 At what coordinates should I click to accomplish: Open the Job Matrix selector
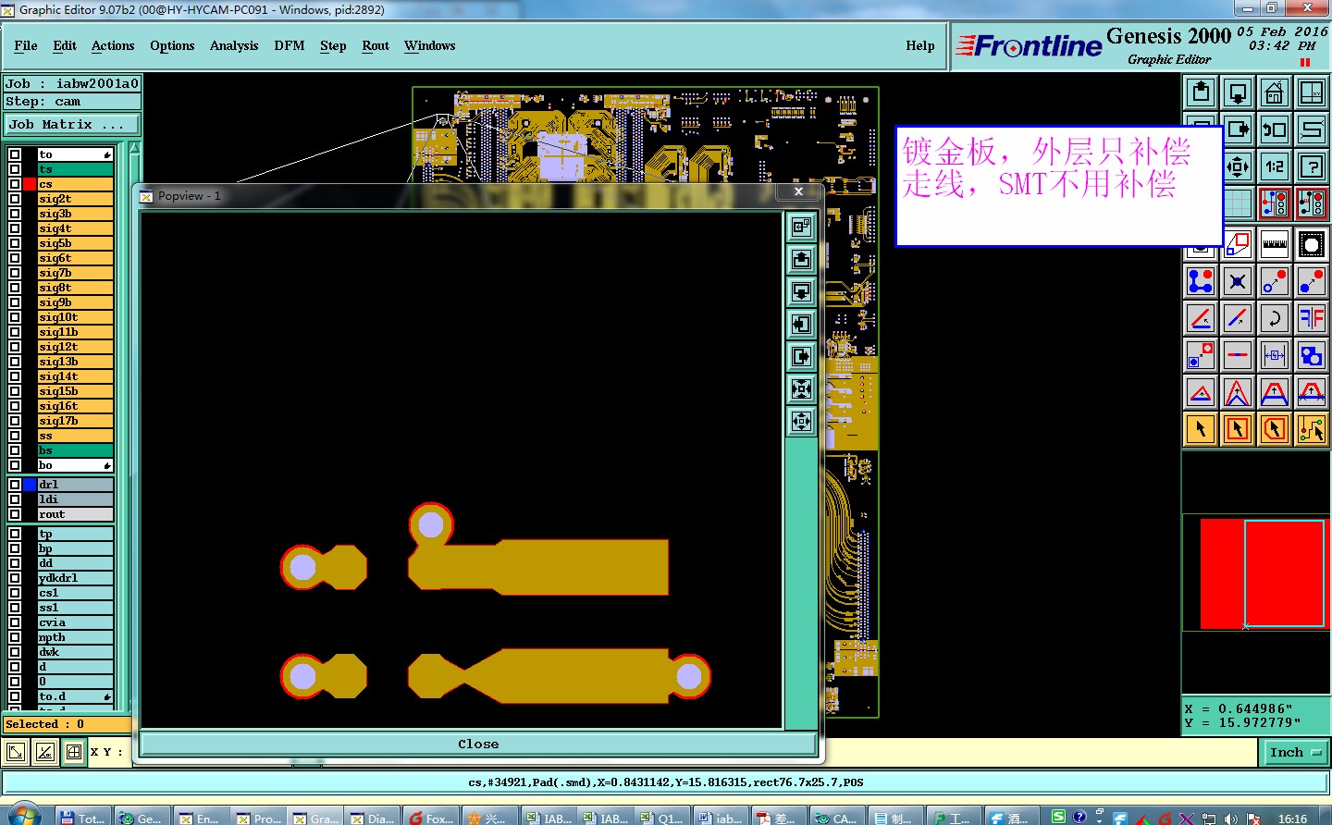click(72, 124)
